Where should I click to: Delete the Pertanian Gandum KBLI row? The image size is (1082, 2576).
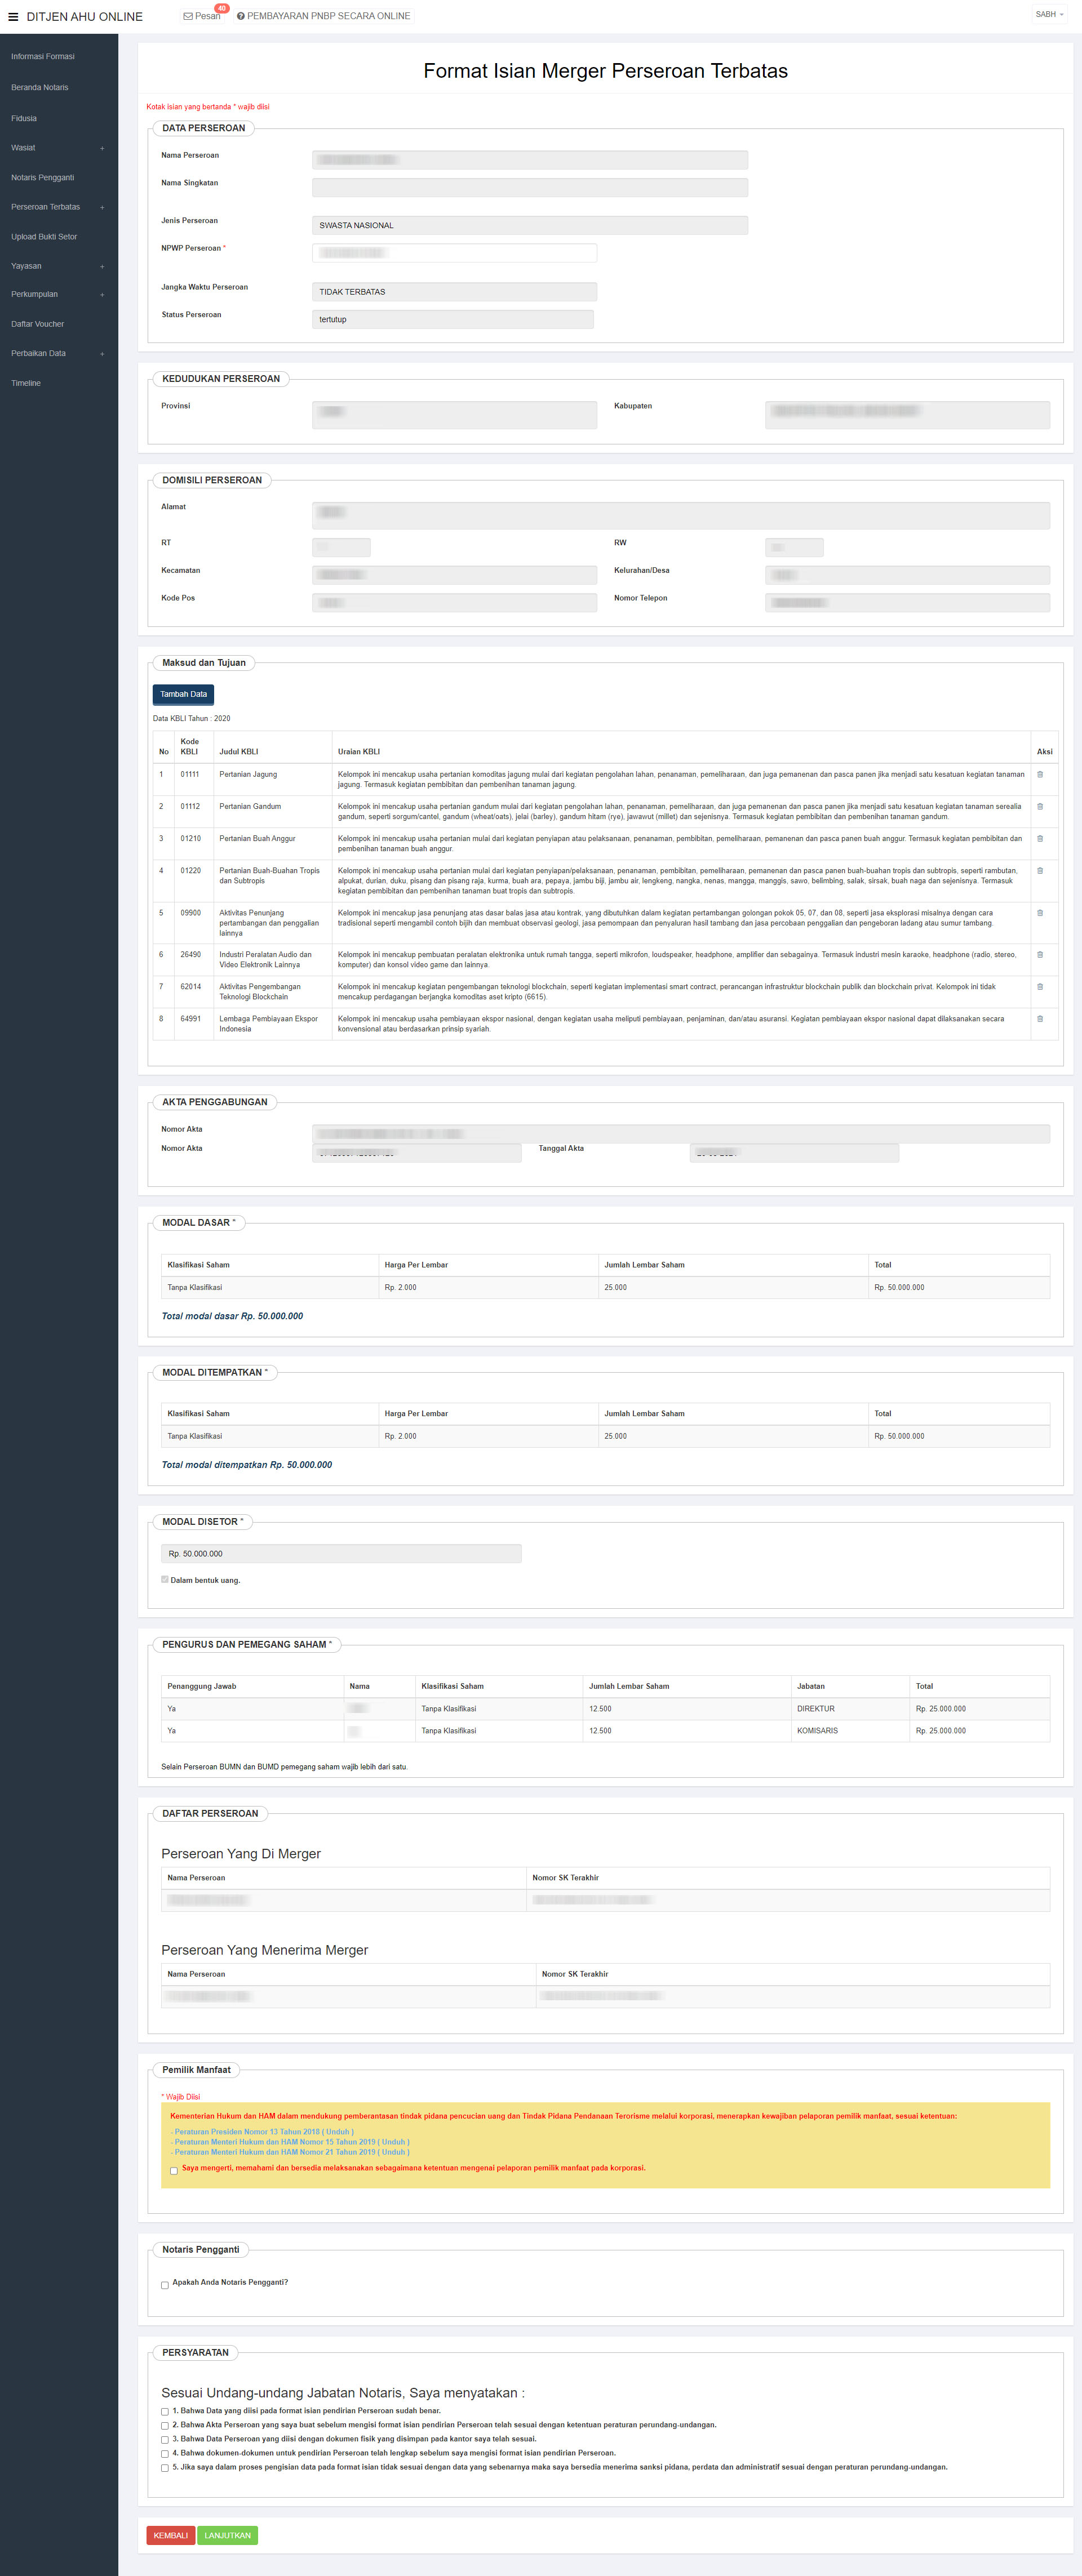1040,807
